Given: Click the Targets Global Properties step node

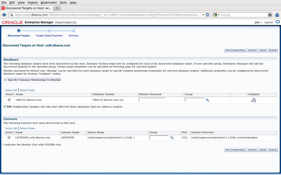Looking at the screenshot, I should [x=49, y=31].
